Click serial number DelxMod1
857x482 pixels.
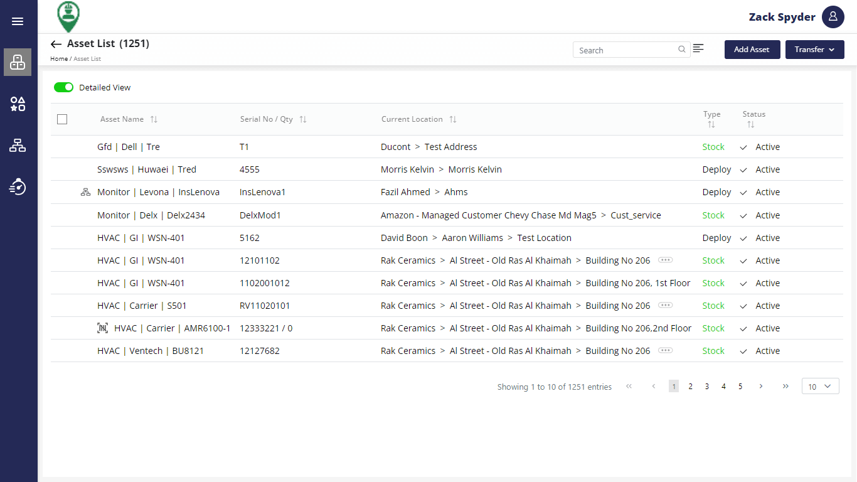point(260,215)
